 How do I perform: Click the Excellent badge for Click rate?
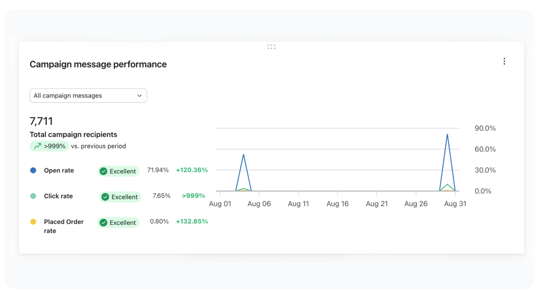click(x=120, y=197)
